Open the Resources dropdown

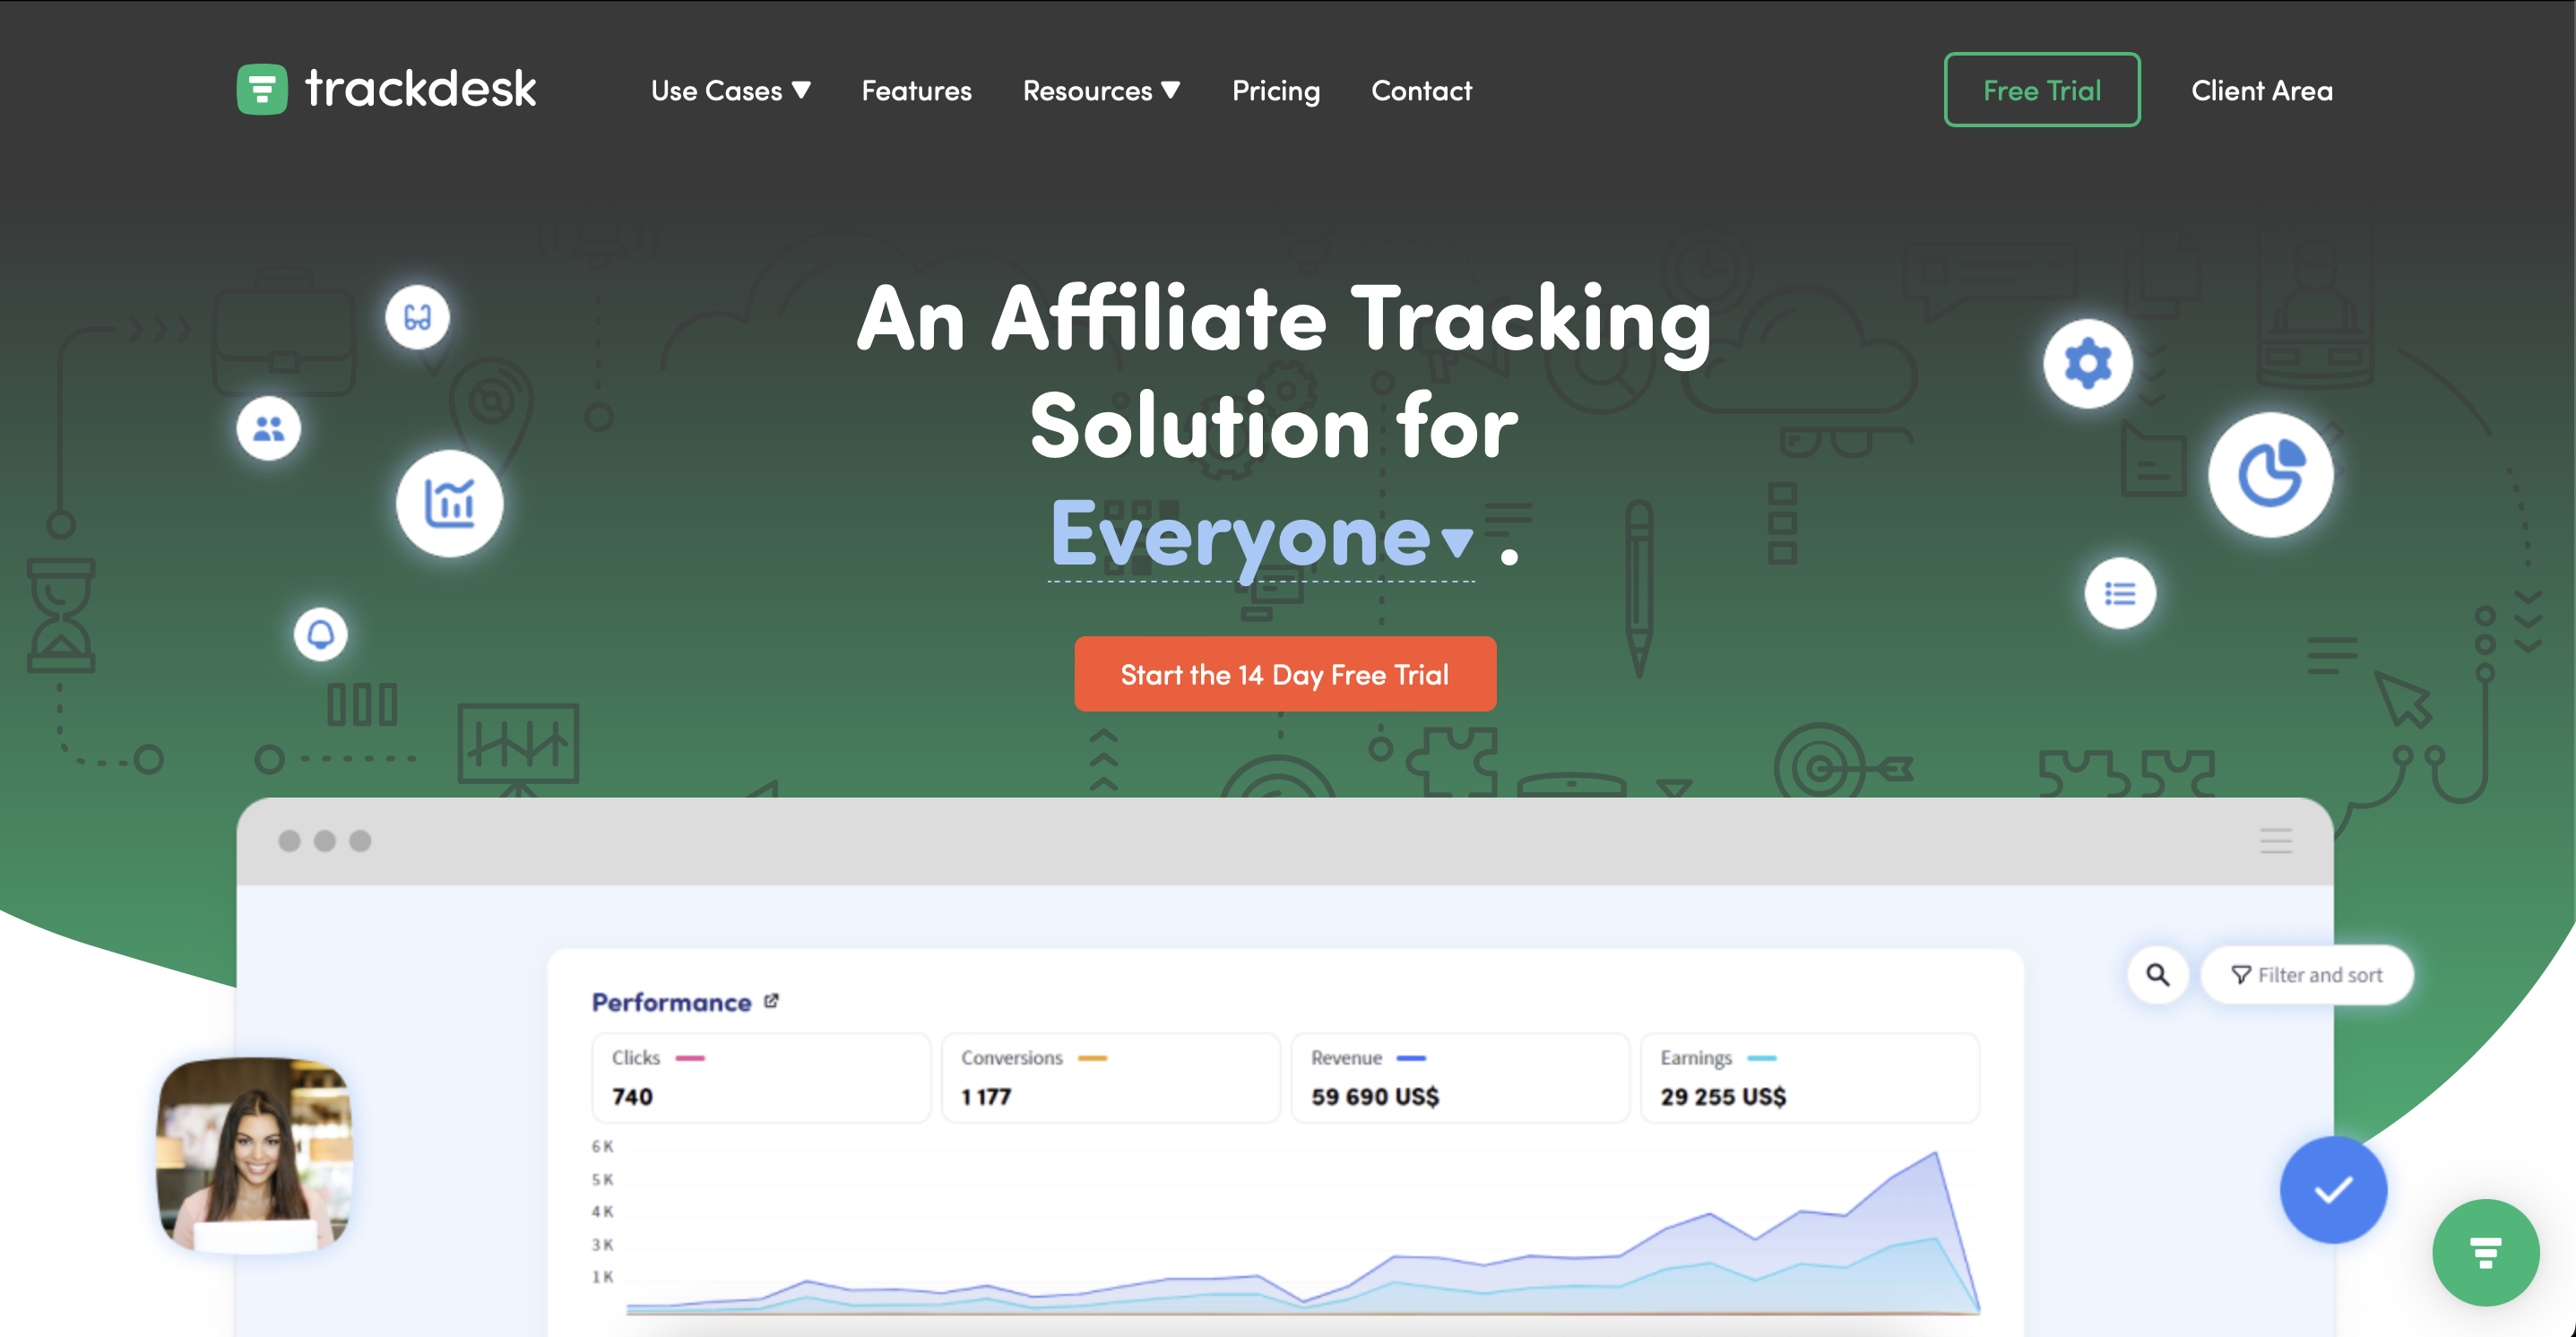point(1100,90)
